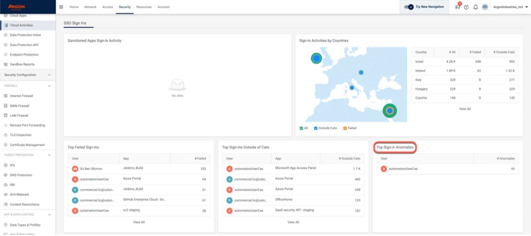Open Cloud Apps in sidebar
This screenshot has width=531, height=236.
coord(18,16)
